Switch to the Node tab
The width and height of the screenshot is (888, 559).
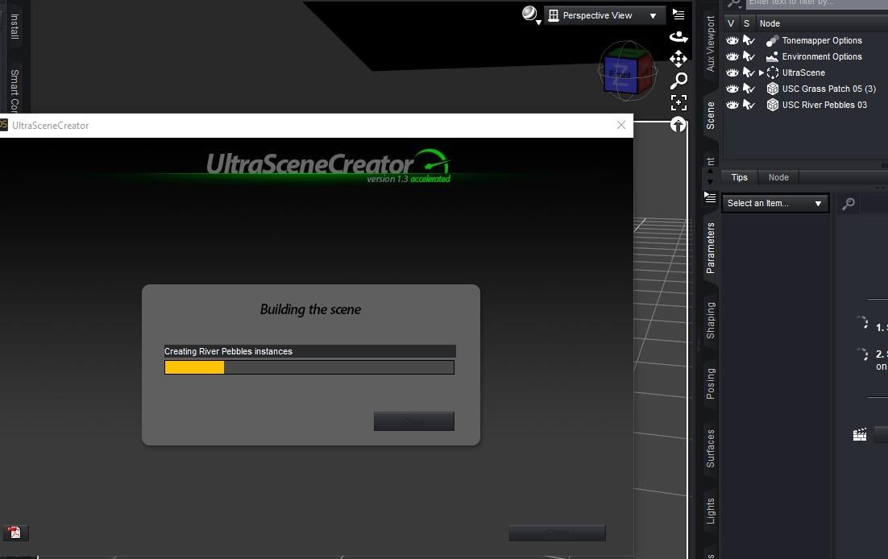point(778,177)
